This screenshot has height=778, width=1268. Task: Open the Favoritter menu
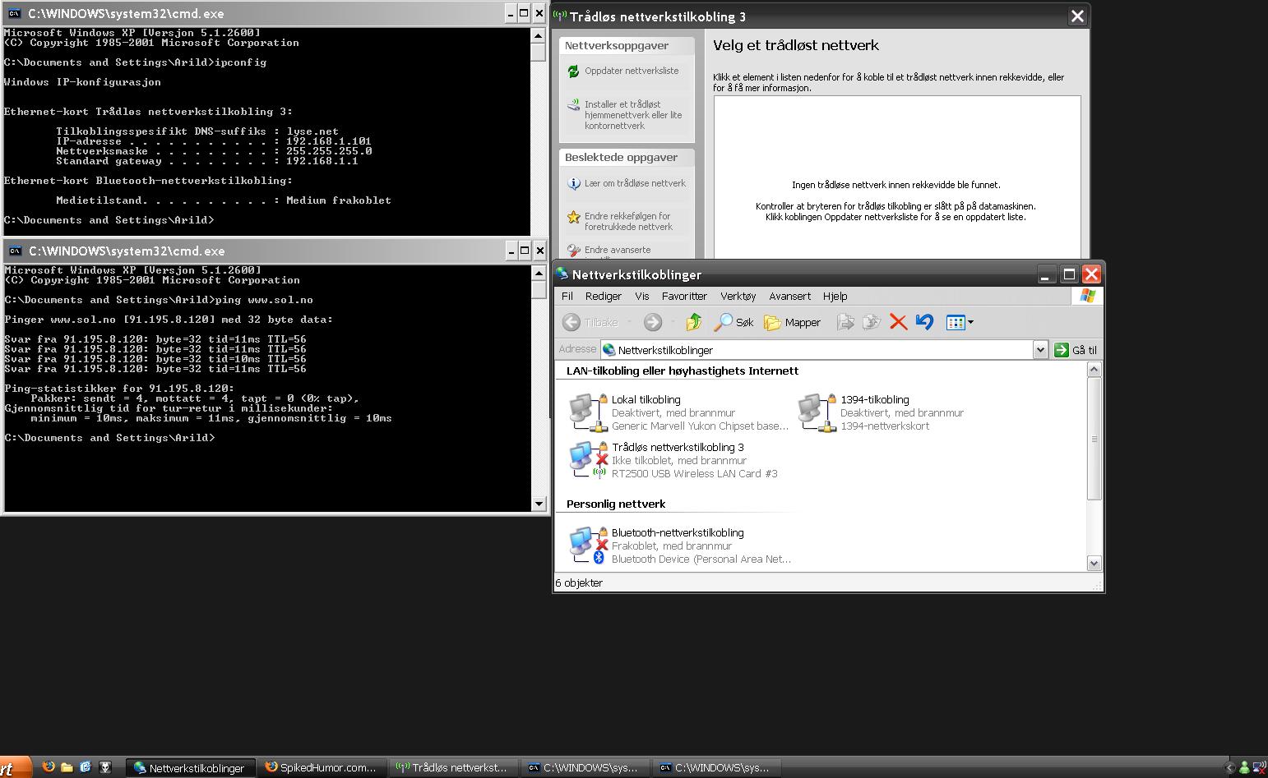coord(684,296)
